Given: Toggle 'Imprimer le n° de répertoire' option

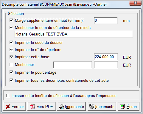Looking at the screenshot, I should [x=11, y=50].
